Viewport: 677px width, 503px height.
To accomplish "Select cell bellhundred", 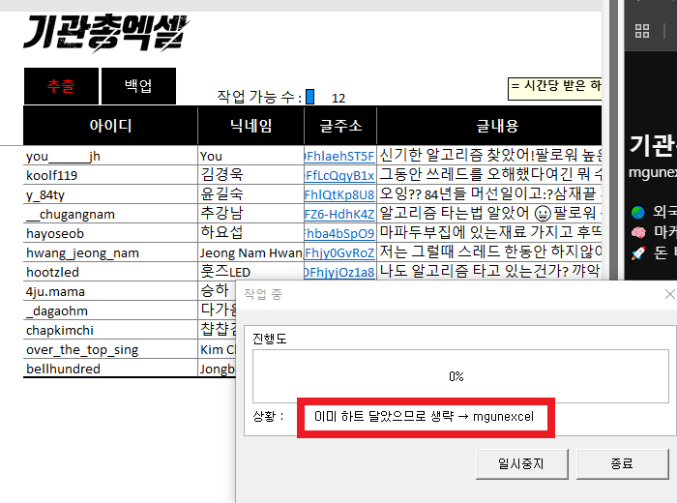I will pyautogui.click(x=110, y=369).
